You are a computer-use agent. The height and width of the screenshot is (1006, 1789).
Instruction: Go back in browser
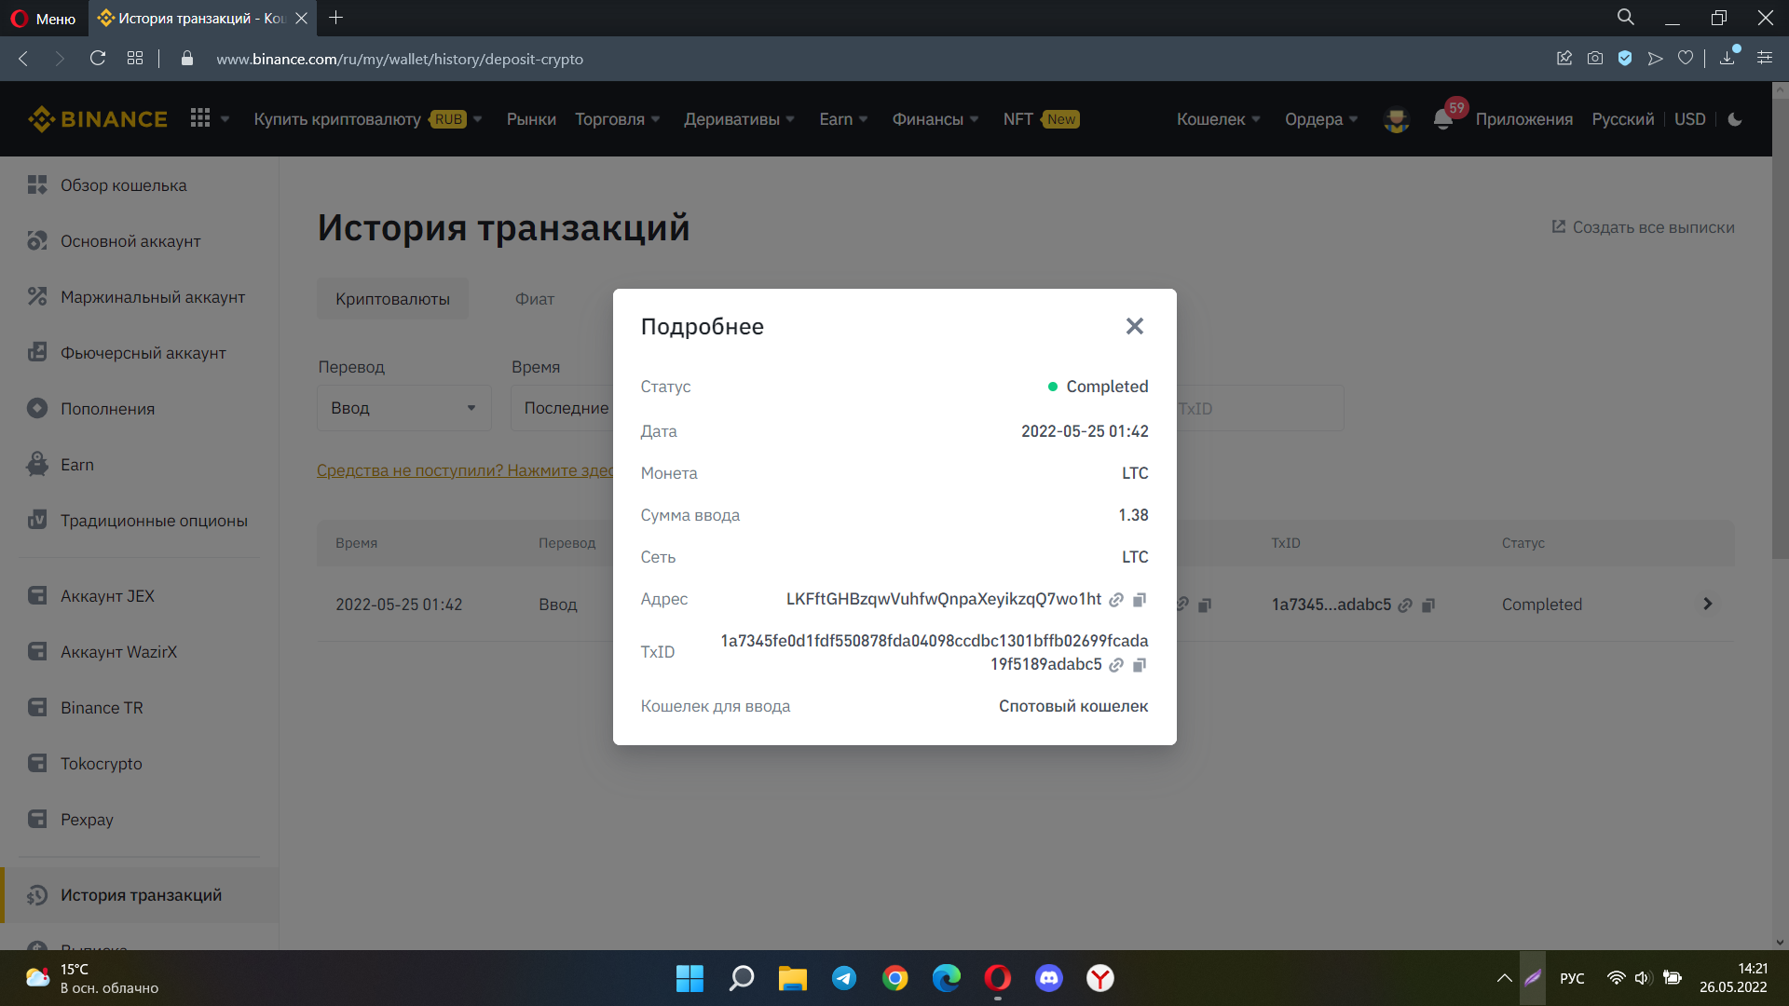pyautogui.click(x=24, y=59)
